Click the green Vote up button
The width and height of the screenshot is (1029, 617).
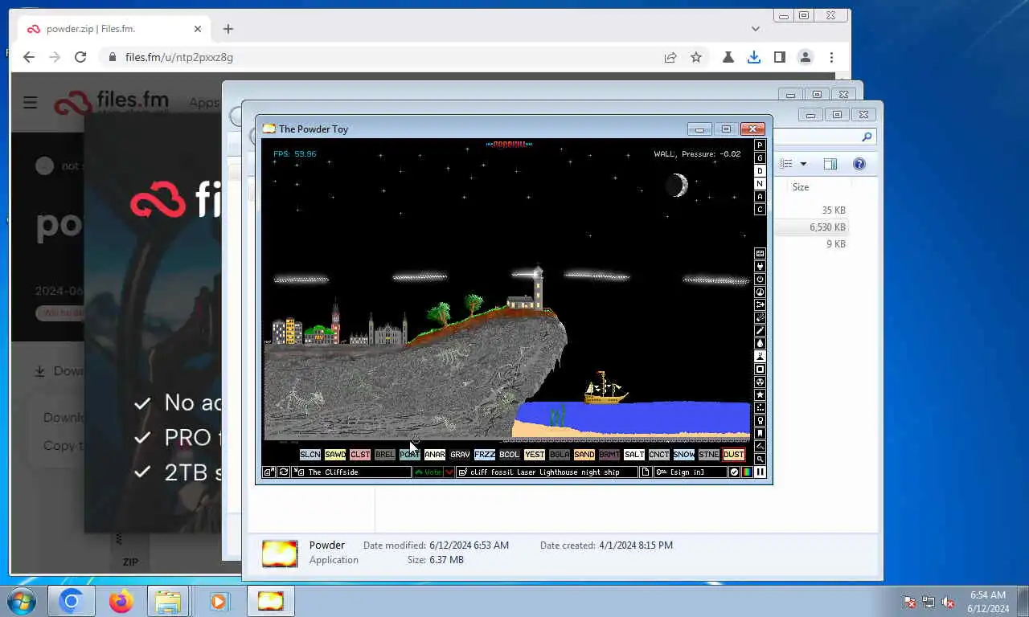tap(428, 472)
